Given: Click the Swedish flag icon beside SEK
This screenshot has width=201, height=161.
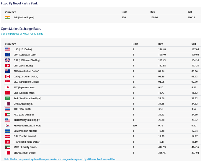Looking at the screenshot, I should coord(8,131).
